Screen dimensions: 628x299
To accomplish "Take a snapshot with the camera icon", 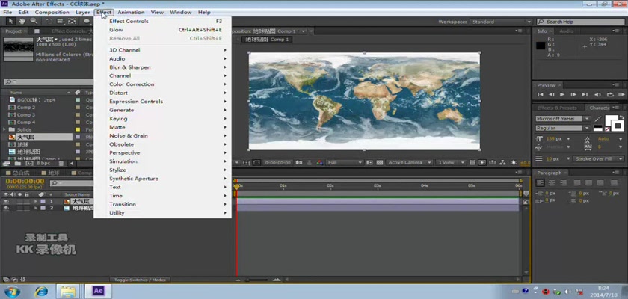I will tap(299, 162).
